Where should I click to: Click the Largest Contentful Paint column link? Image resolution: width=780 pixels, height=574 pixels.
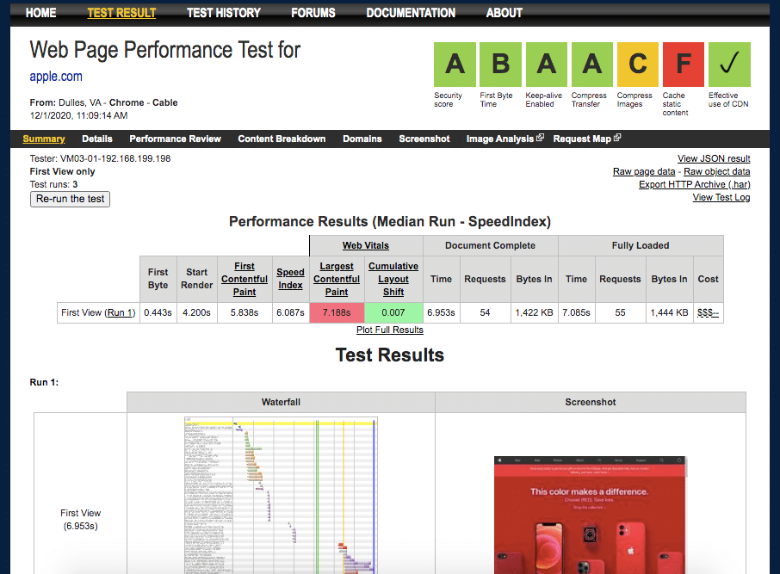337,279
